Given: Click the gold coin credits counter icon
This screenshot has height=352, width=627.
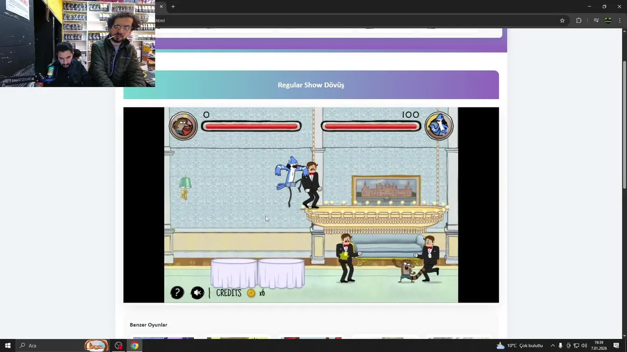Looking at the screenshot, I should 251,293.
